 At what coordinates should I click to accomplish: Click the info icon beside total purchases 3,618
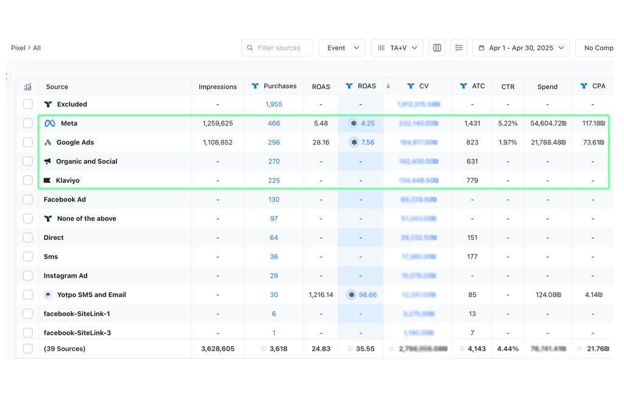click(263, 349)
